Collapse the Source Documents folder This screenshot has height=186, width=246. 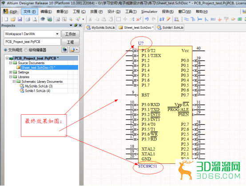(11, 63)
